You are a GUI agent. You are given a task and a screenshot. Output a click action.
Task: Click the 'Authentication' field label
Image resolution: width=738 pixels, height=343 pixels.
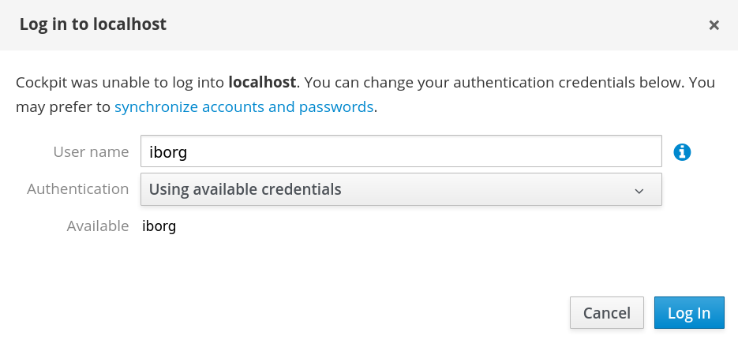coord(77,188)
